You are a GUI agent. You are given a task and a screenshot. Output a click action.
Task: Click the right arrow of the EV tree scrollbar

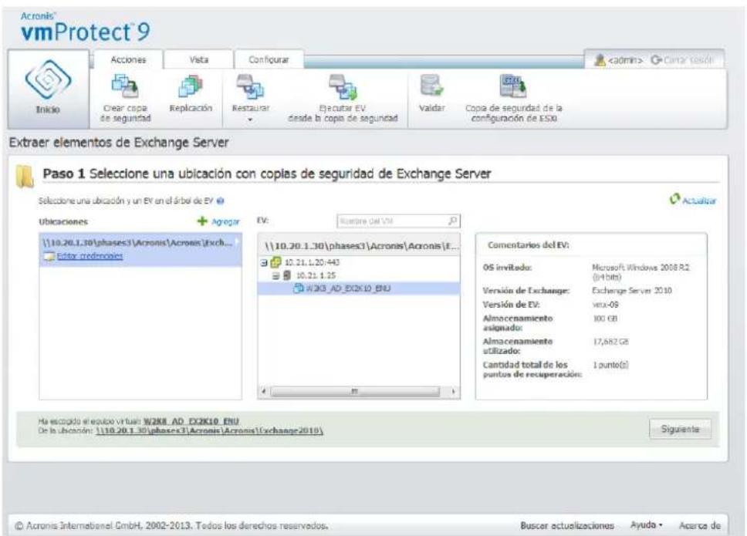tap(453, 392)
